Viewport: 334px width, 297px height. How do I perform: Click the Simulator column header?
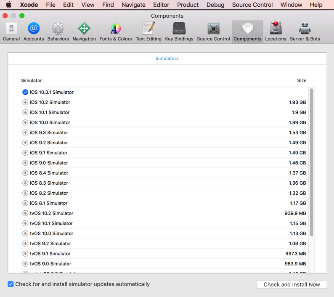coord(31,80)
